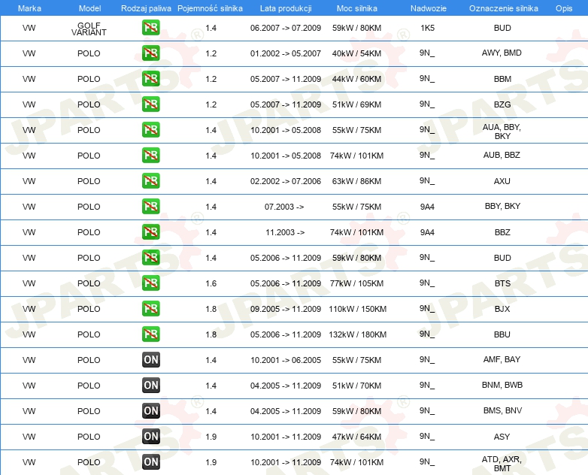Select the 1.6 engine capacity cell
The height and width of the screenshot is (475, 588).
click(211, 283)
